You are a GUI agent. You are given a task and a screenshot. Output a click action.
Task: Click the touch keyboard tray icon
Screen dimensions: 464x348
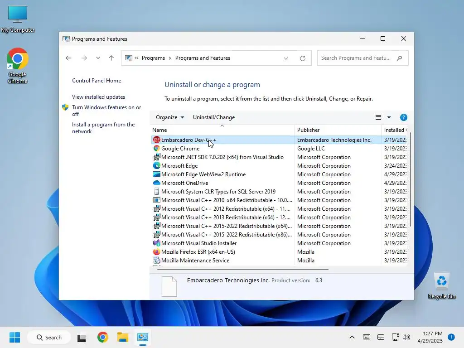click(x=366, y=337)
